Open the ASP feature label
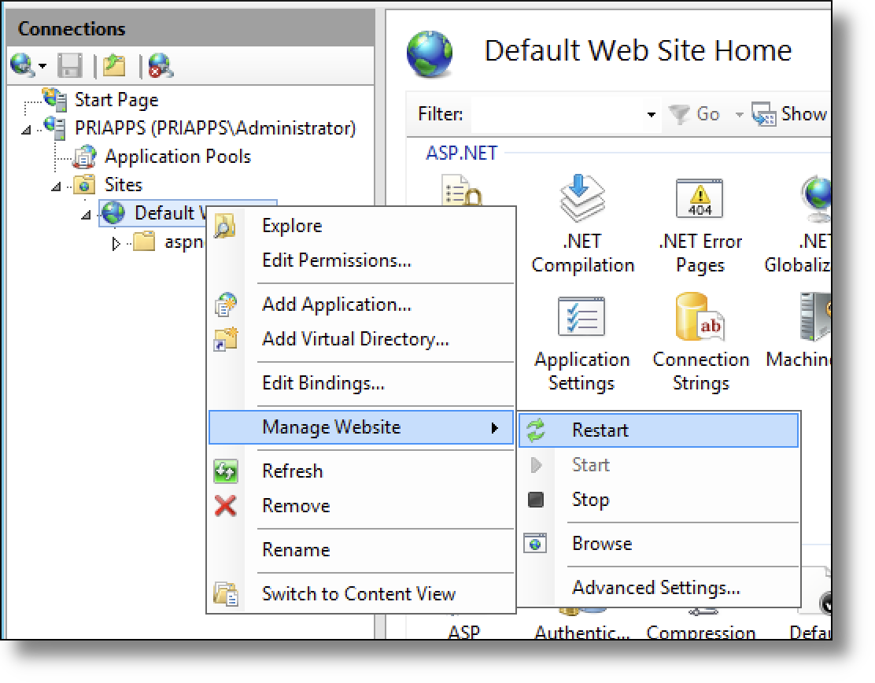Viewport: 875px width, 683px height. pyautogui.click(x=463, y=632)
